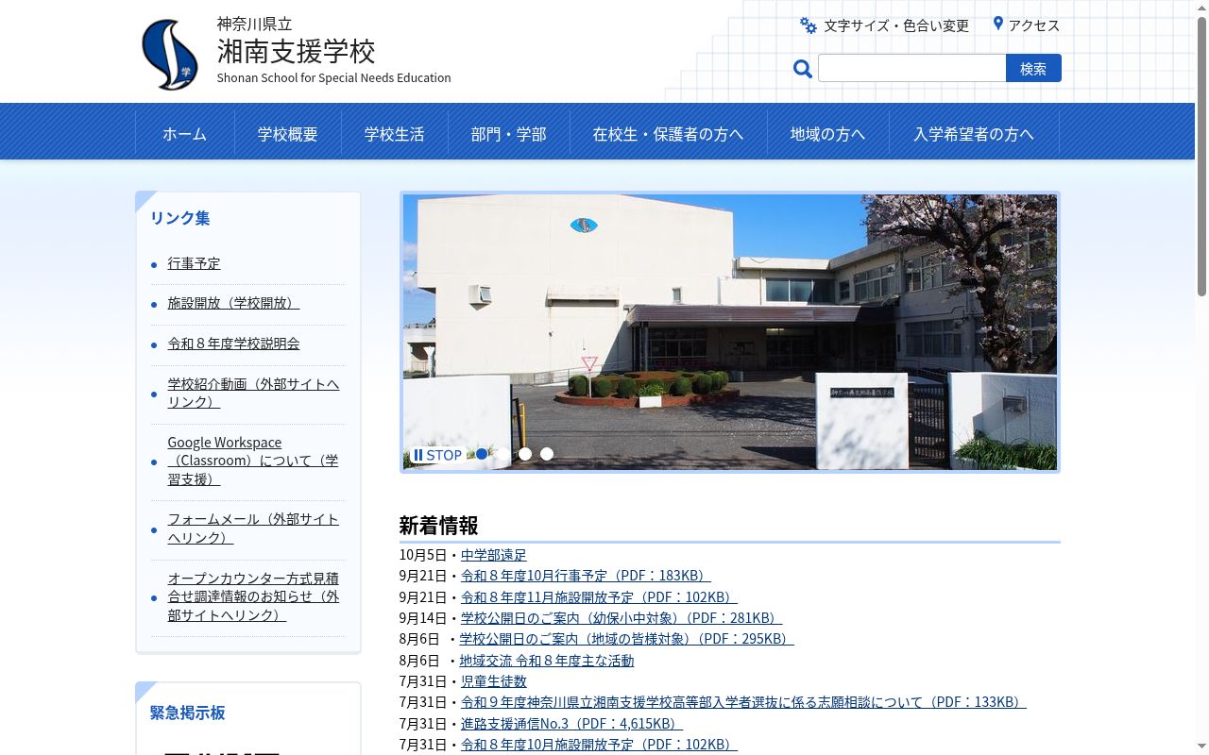This screenshot has width=1209, height=755.
Task: Open 施設開放(学校開放) link
Action: [233, 303]
